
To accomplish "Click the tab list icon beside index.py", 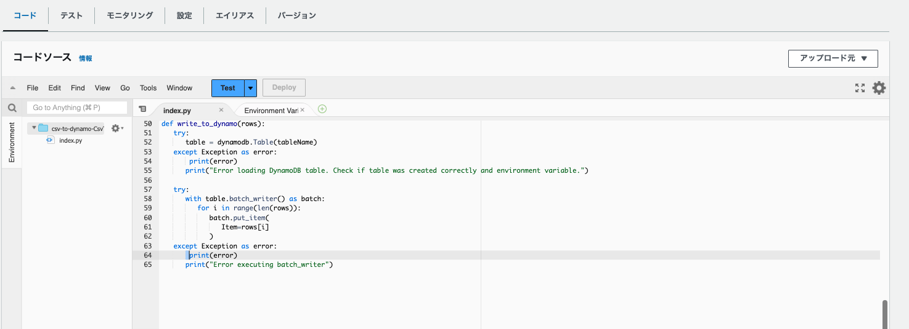I will tap(143, 109).
